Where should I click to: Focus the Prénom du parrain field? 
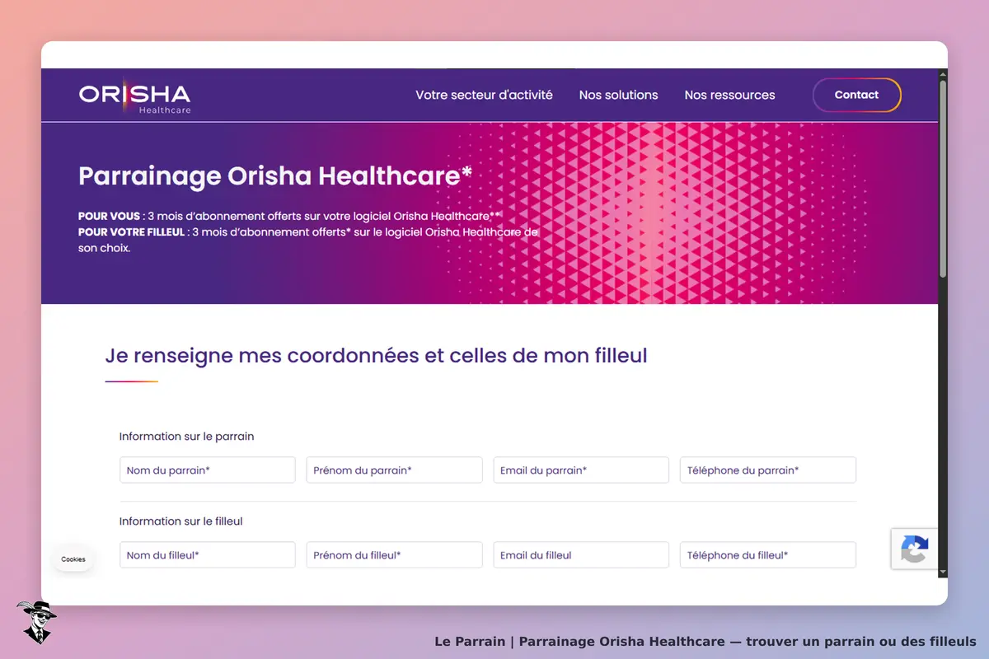pos(394,470)
